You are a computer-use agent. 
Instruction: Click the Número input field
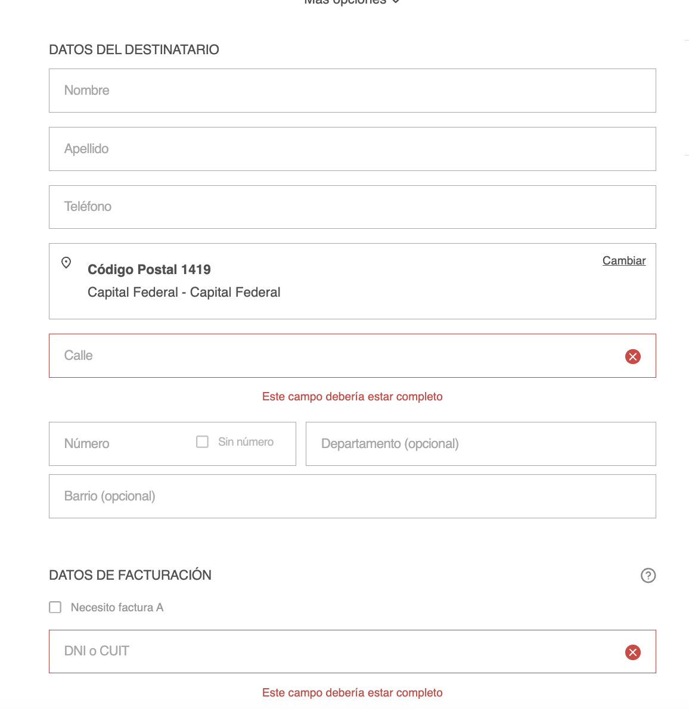click(119, 444)
